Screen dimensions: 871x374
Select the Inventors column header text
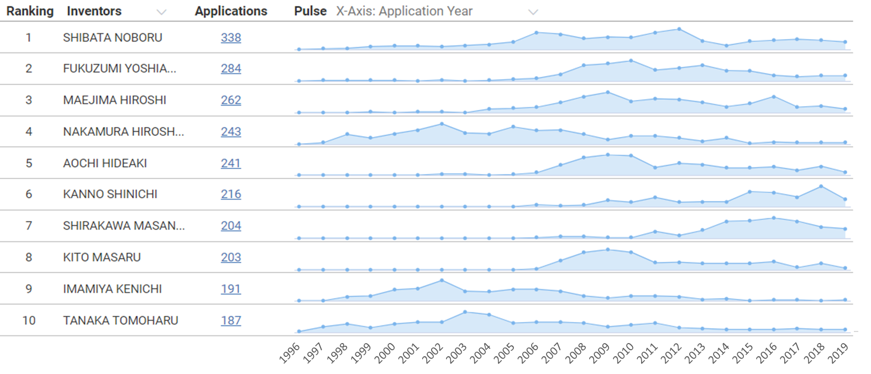[94, 11]
